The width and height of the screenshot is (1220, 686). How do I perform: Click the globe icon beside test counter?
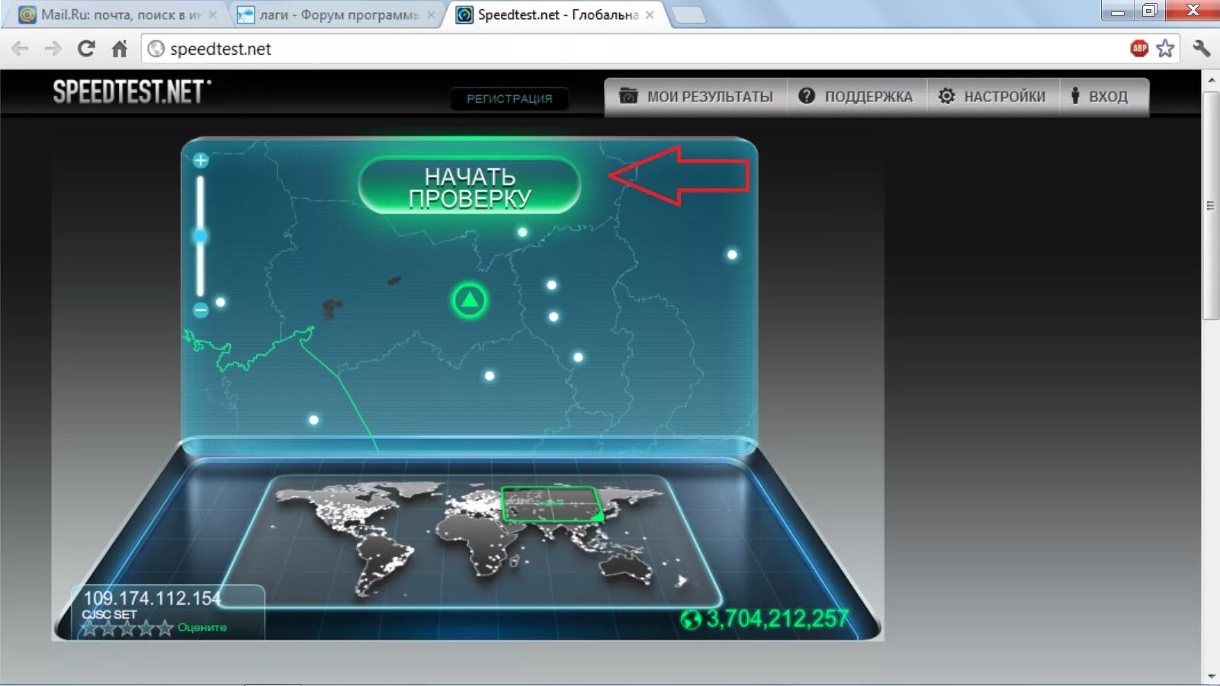[x=691, y=620]
